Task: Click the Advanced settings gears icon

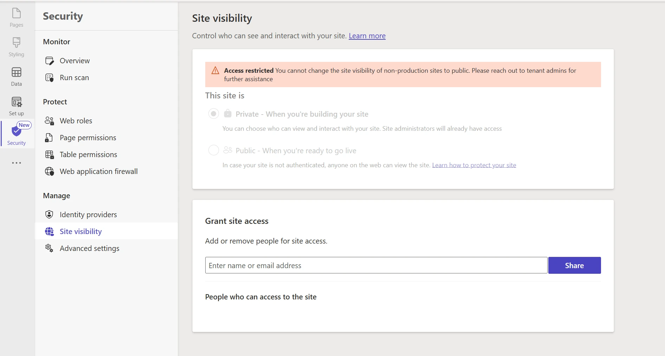Action: (x=49, y=248)
